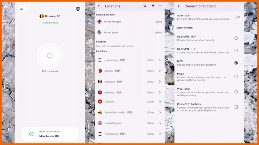Image resolution: width=259 pixels, height=145 pixels.
Task: Expand the Brunei Darussalam chevron
Action: tap(160, 112)
